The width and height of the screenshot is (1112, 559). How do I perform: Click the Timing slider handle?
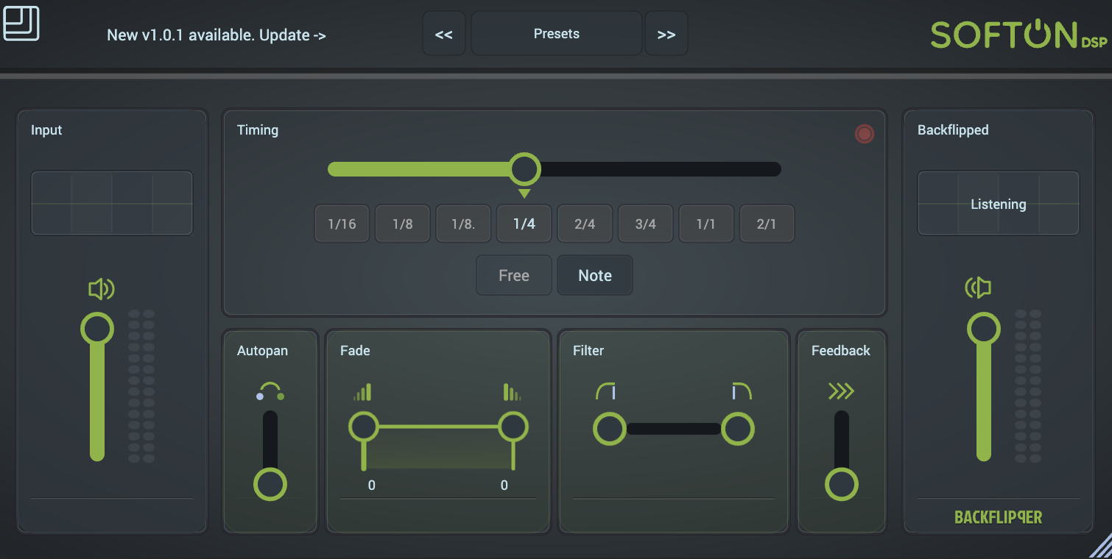[524, 169]
